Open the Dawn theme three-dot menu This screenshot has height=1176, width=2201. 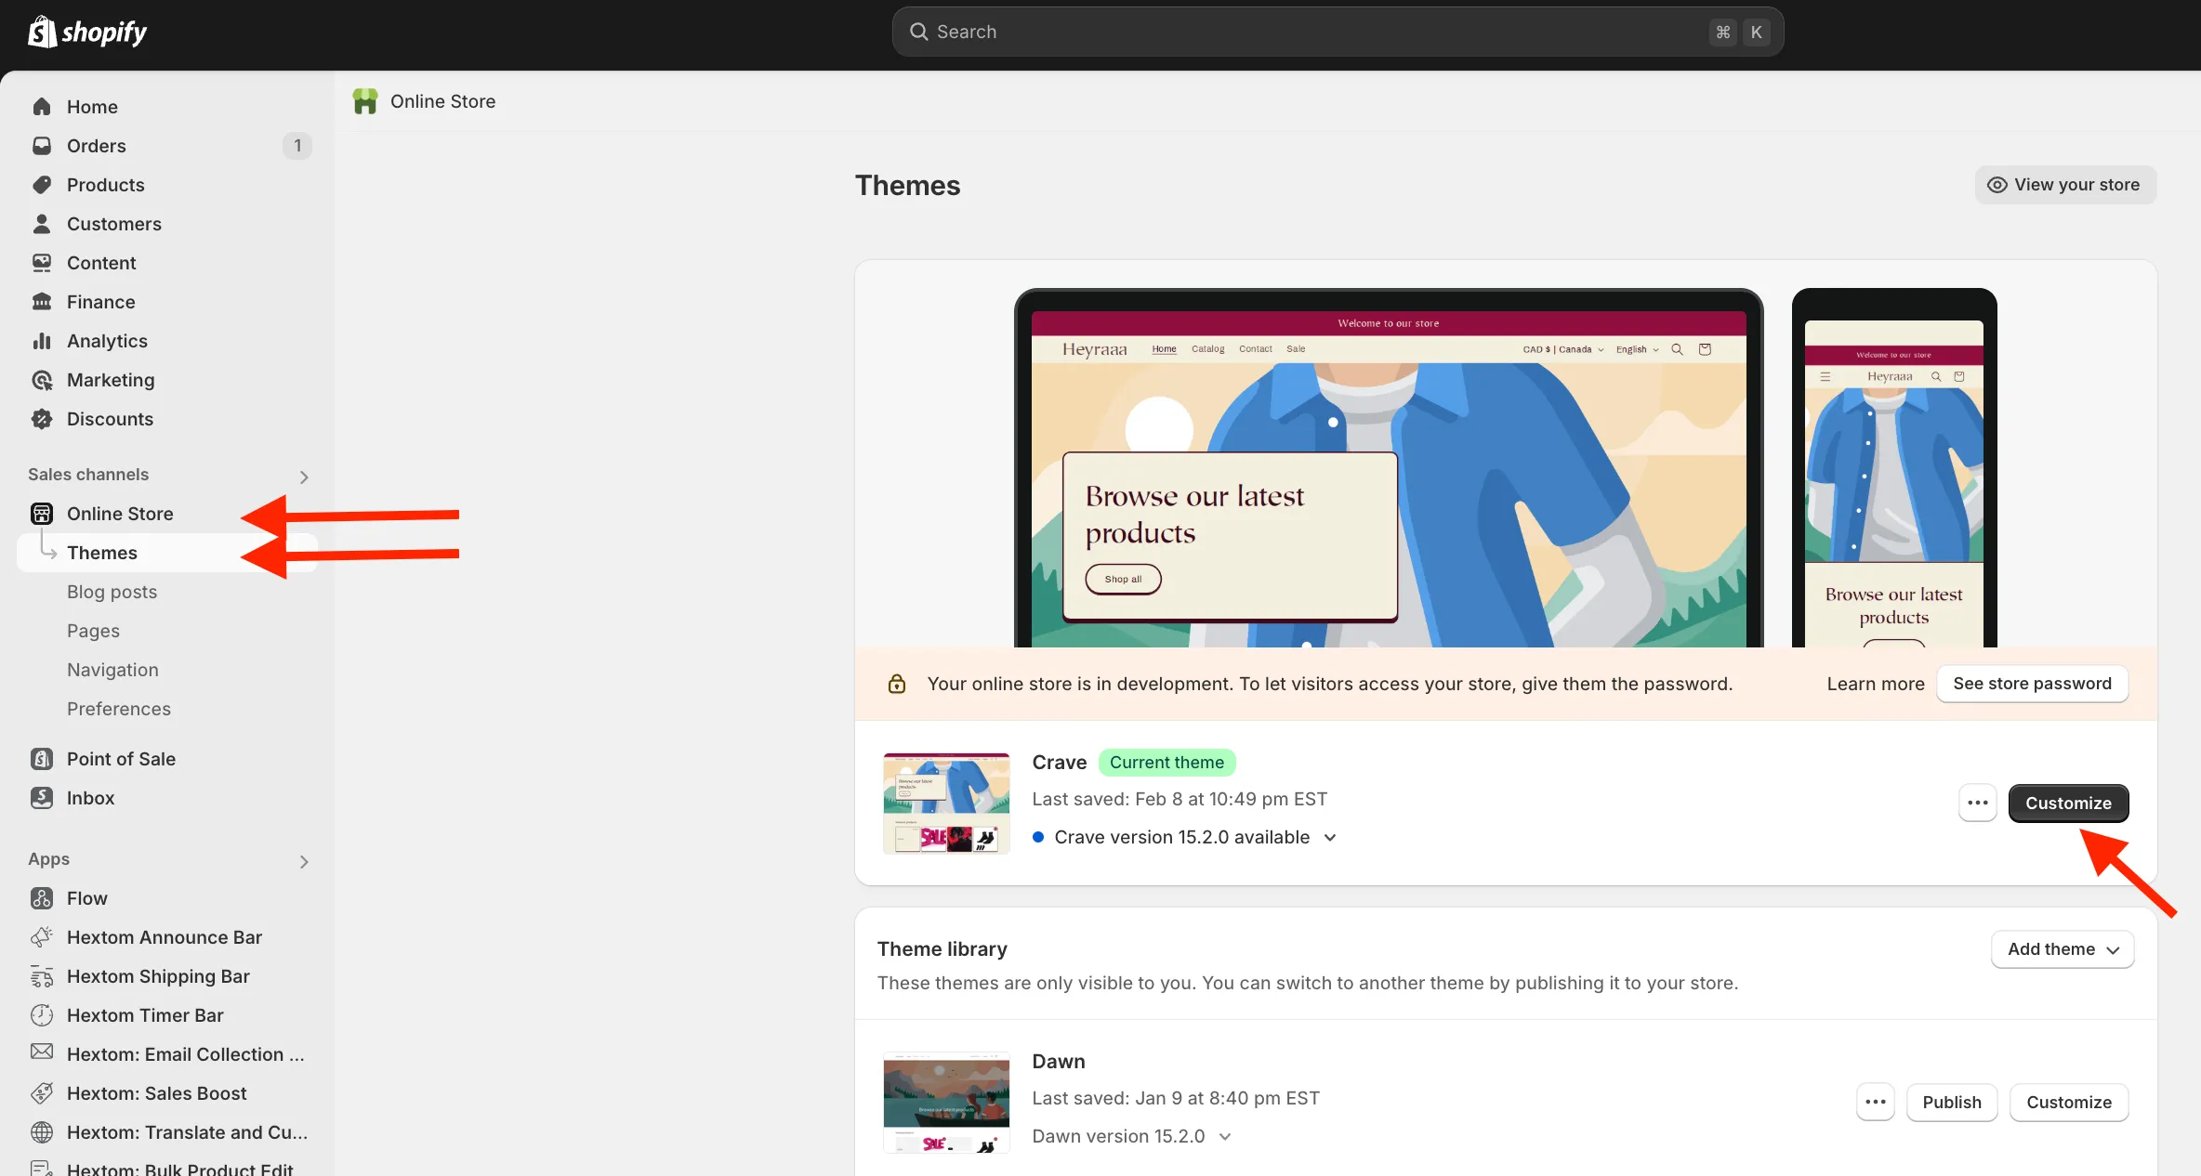pyautogui.click(x=1875, y=1103)
